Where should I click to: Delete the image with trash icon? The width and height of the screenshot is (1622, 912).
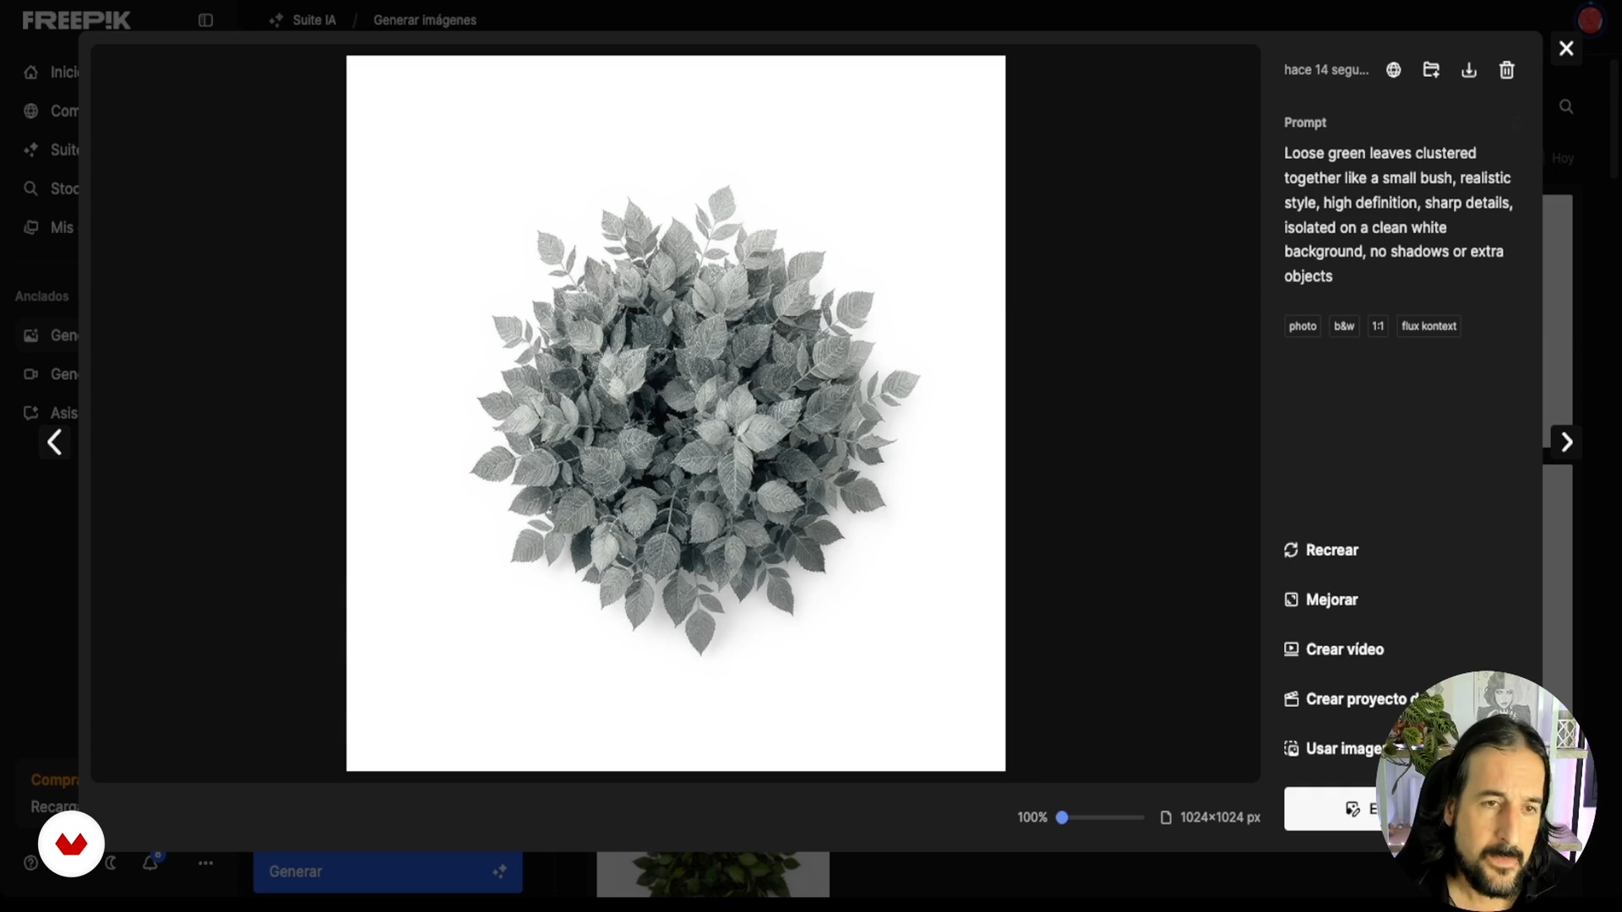(x=1507, y=70)
